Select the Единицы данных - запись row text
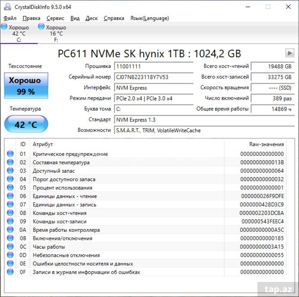Image resolution: width=299 pixels, height=297 pixels. (65, 205)
